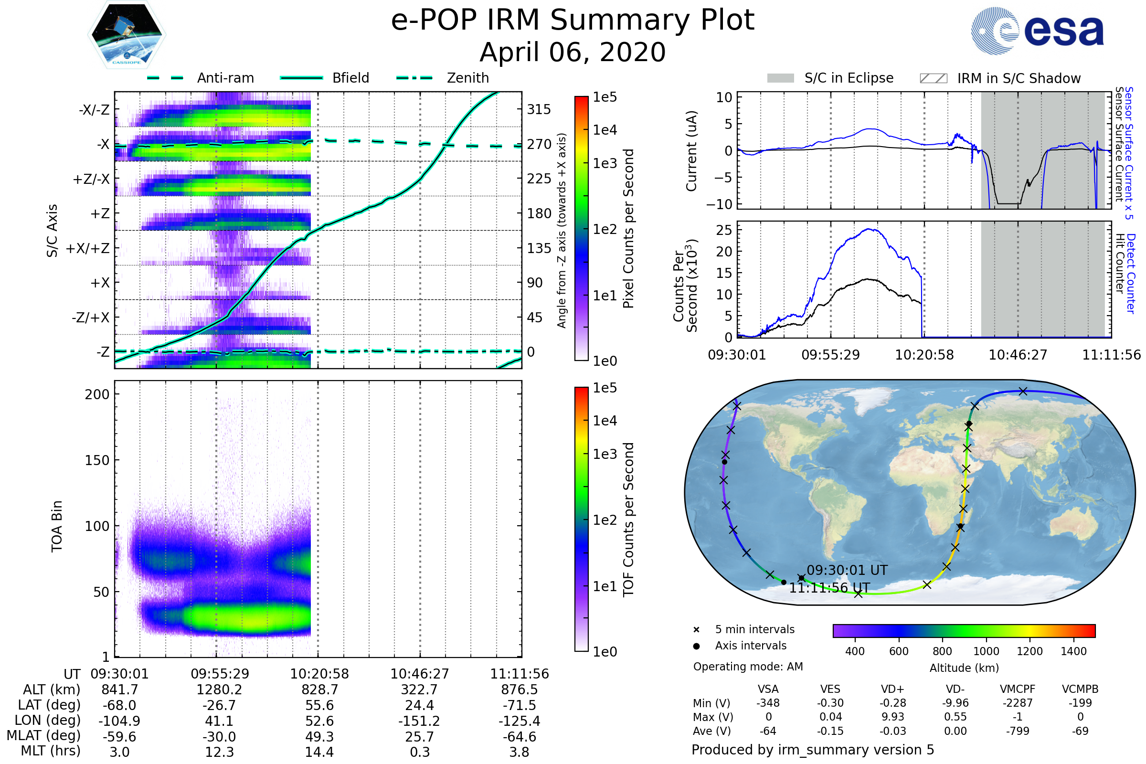
Task: Click the 5 min intervals cross marker in the legend
Action: pyautogui.click(x=696, y=630)
